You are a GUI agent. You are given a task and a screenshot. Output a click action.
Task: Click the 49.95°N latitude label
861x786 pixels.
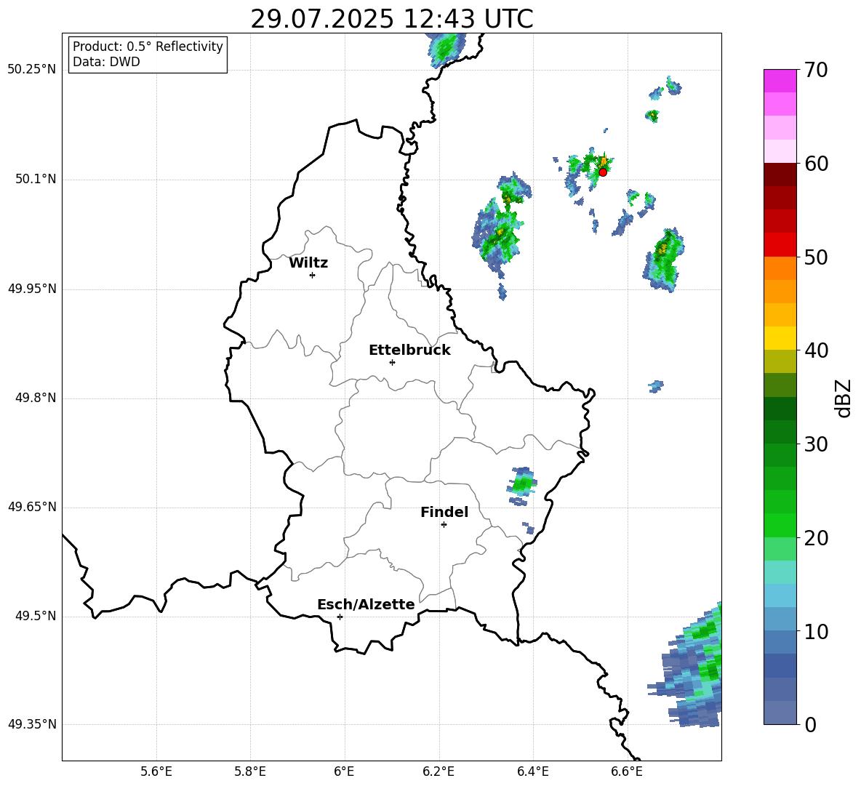[32, 289]
